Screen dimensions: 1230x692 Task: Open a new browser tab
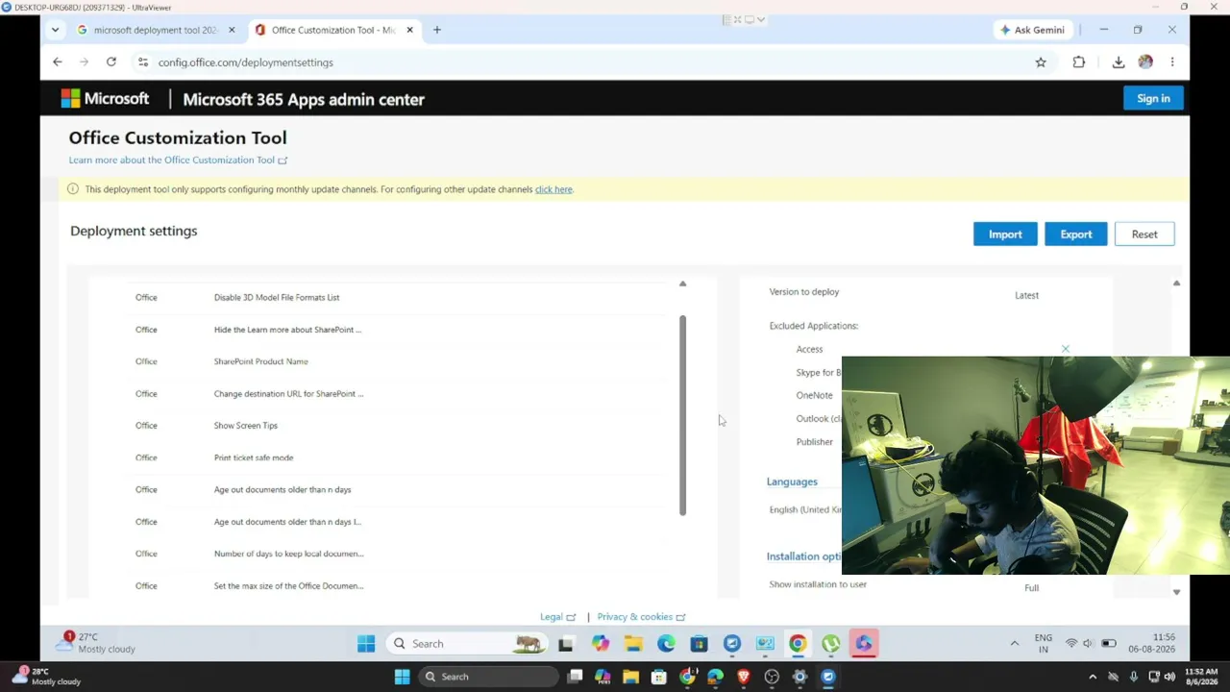(437, 30)
